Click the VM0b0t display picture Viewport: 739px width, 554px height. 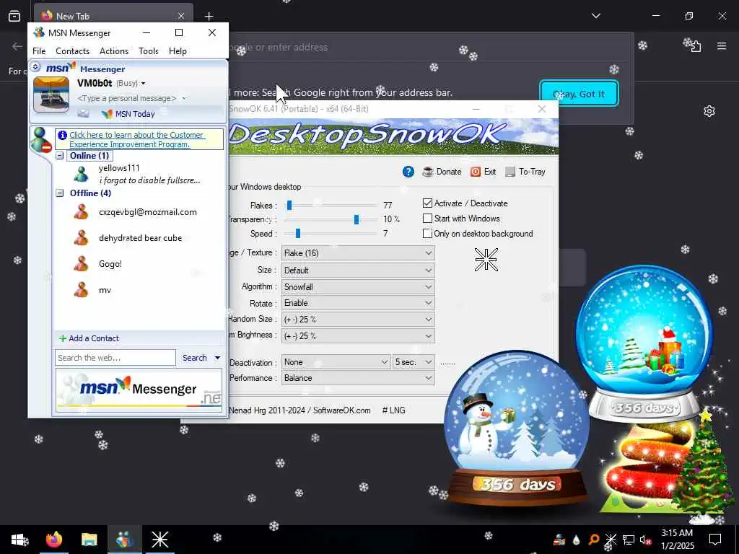click(x=51, y=94)
